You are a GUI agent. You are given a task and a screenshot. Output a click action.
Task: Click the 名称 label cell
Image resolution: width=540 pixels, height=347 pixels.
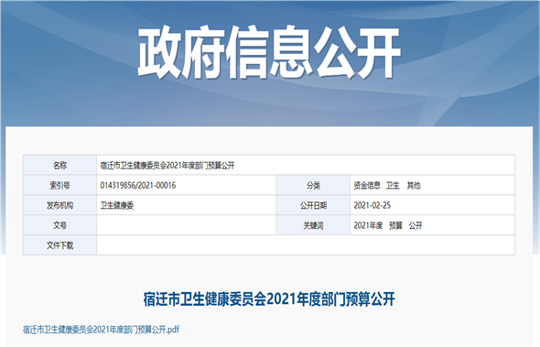click(x=59, y=165)
